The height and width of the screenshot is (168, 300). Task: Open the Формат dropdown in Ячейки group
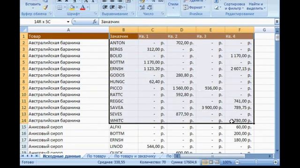pyautogui.click(x=195, y=7)
